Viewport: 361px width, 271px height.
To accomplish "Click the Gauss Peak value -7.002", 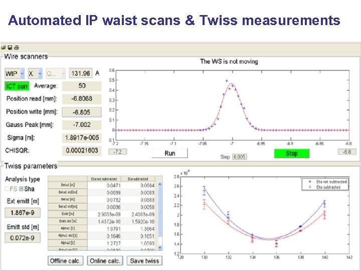I will click(x=82, y=125).
